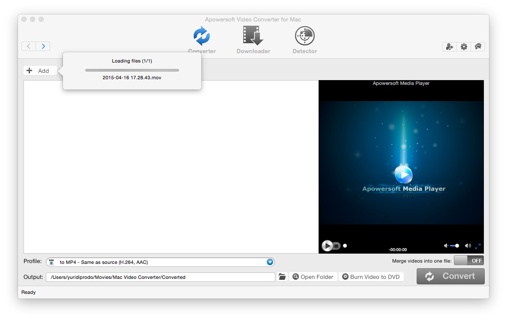The width and height of the screenshot is (507, 320).
Task: Toggle Merge videos into one file switch
Action: [x=469, y=260]
